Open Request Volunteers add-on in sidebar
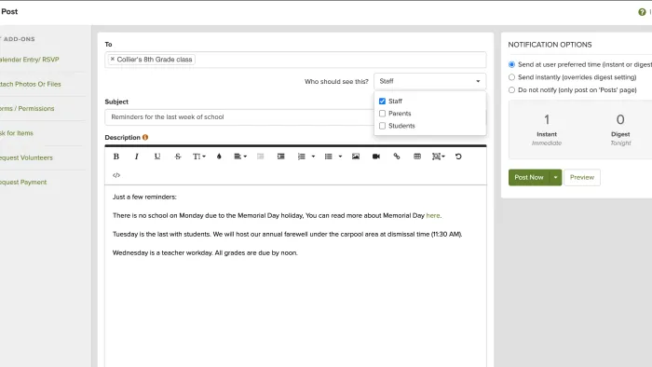Viewport: 652px width, 367px height. coord(26,157)
